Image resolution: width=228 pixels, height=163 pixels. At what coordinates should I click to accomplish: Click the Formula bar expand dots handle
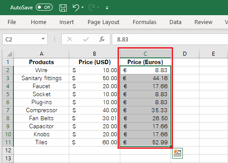(55, 39)
